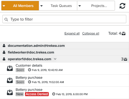Open the Task Queues dropdown arrow
This screenshot has width=129, height=99.
pyautogui.click(x=42, y=6)
